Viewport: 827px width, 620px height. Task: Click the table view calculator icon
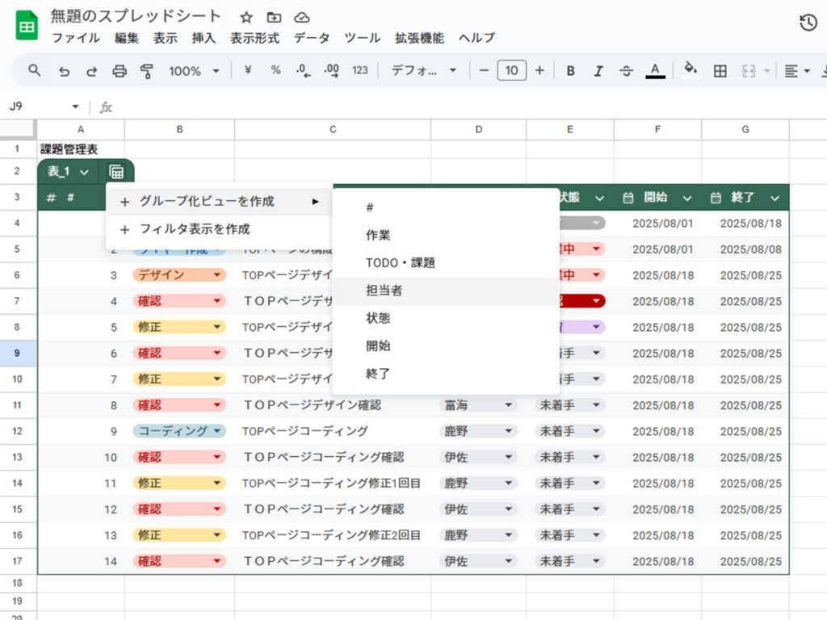[x=116, y=172]
